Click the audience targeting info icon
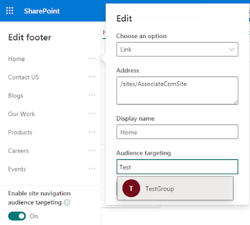 [67, 202]
